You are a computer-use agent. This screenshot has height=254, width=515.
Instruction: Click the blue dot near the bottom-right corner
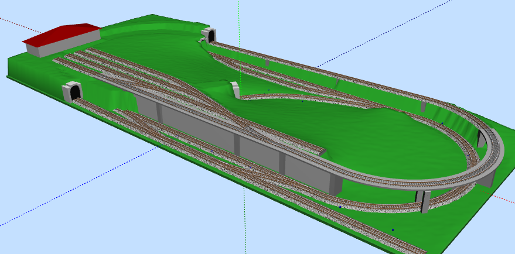[x=393, y=229]
